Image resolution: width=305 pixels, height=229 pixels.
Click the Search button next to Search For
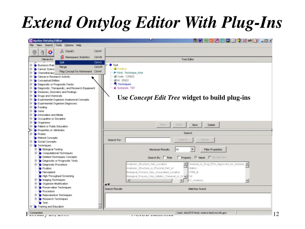pos(183,140)
